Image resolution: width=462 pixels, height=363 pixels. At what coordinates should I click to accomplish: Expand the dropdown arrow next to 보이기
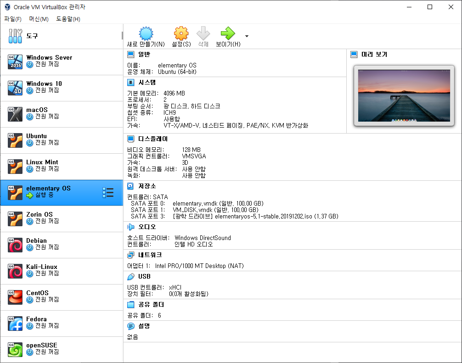[247, 36]
